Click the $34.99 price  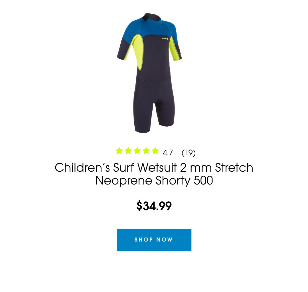(x=154, y=206)
